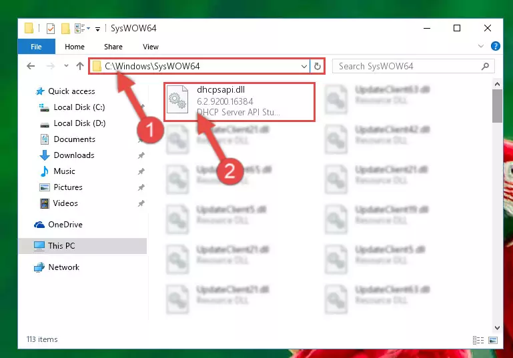Screen dimensions: 513x358
Task: Click the Music note icon
Action: point(45,171)
